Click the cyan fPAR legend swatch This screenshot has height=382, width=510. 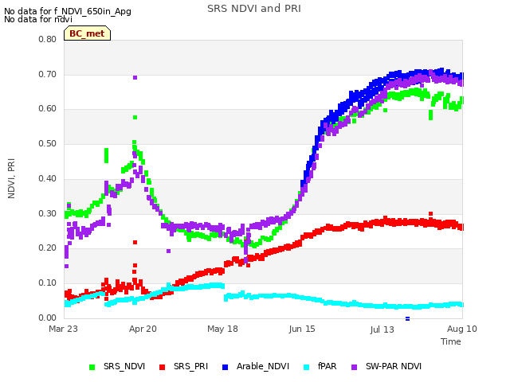click(306, 367)
